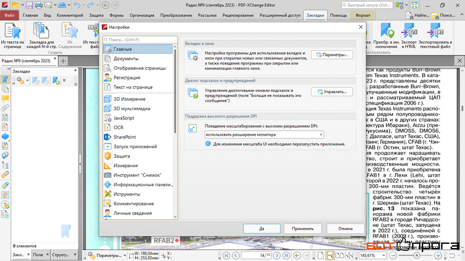Switch to the Комментарий ribbon tab
This screenshot has height=261, width=465.
point(70,15)
